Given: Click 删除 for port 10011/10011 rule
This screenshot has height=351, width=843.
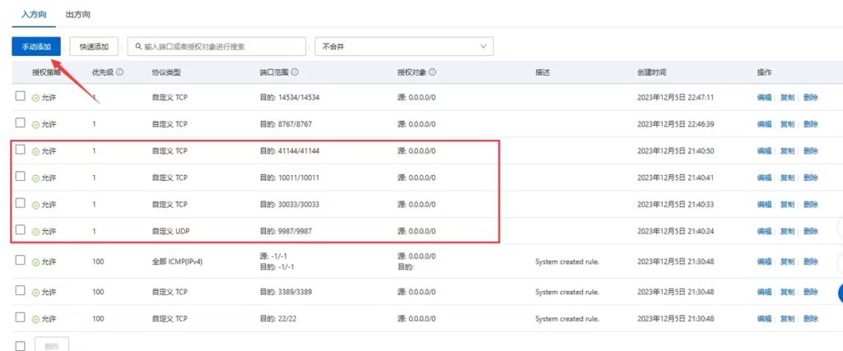Looking at the screenshot, I should 811,178.
